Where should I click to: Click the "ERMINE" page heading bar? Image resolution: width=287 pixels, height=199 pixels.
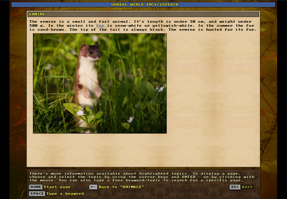point(143,14)
